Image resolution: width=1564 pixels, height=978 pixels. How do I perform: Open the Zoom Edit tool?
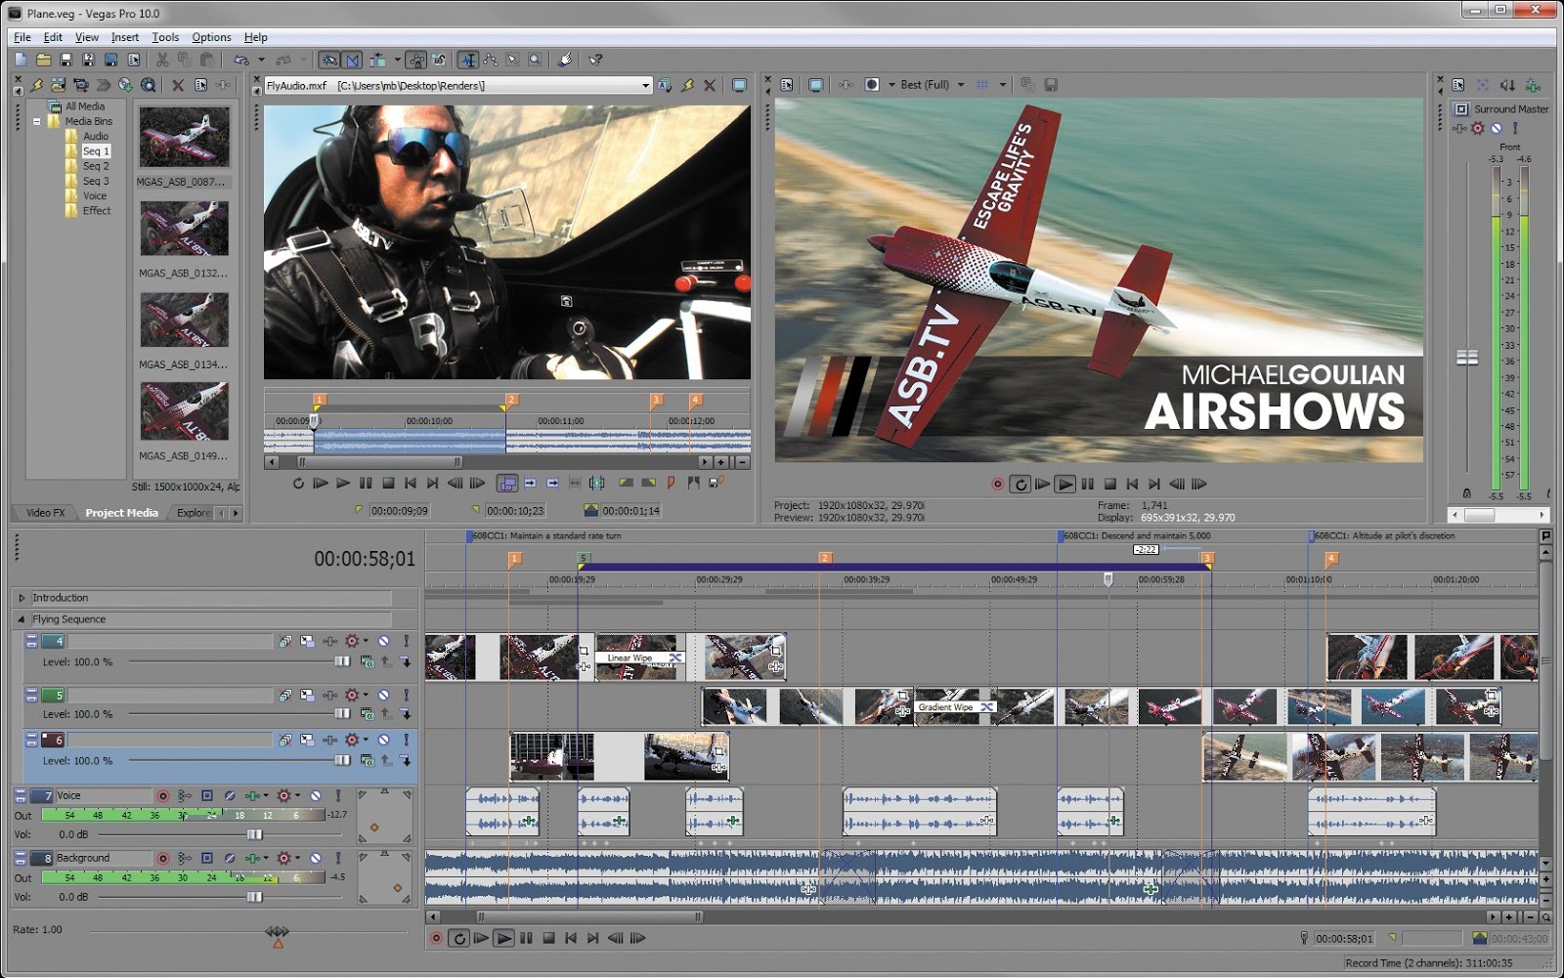coord(535,62)
